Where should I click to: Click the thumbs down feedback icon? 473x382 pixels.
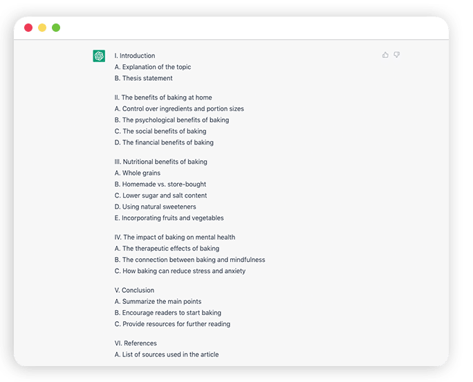click(397, 55)
